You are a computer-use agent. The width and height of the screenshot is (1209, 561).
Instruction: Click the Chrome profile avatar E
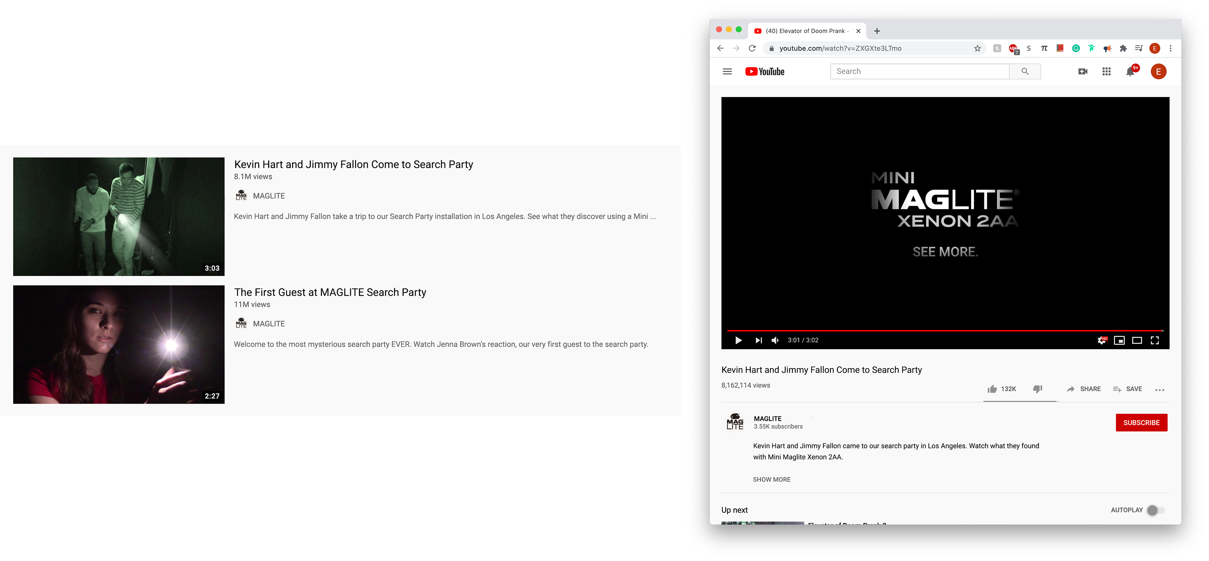pyautogui.click(x=1155, y=48)
